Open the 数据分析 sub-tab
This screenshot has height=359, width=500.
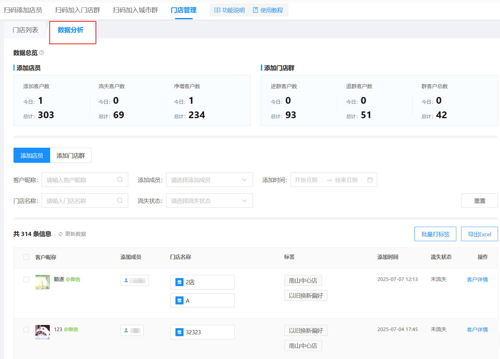coord(71,30)
